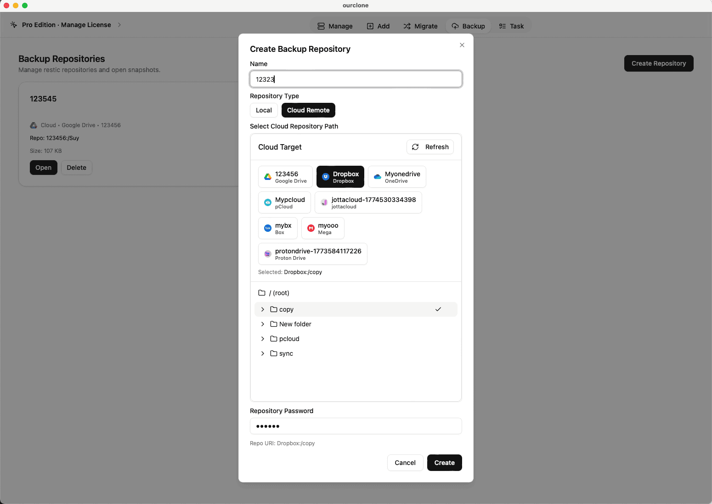Click the root folder breadcrumb
This screenshot has width=712, height=504.
click(274, 293)
